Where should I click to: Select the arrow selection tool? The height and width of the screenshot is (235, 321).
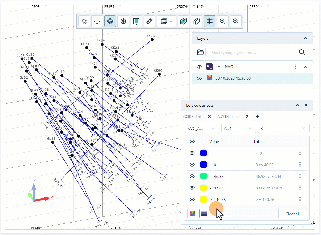click(84, 21)
